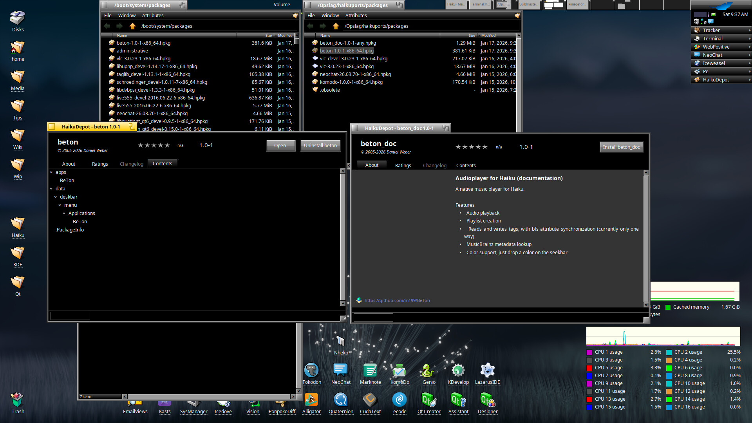Expand the Terminal submenu in Deskbar

coord(749,39)
